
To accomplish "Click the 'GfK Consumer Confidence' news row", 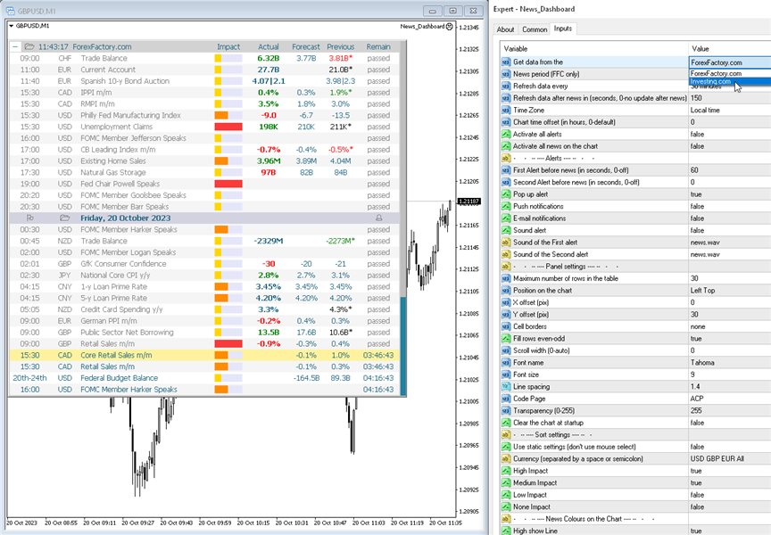I will coord(204,264).
